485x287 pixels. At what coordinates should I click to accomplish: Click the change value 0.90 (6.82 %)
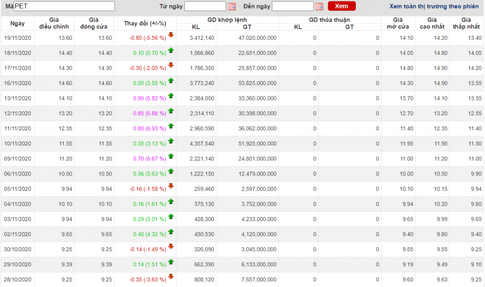coord(150,98)
